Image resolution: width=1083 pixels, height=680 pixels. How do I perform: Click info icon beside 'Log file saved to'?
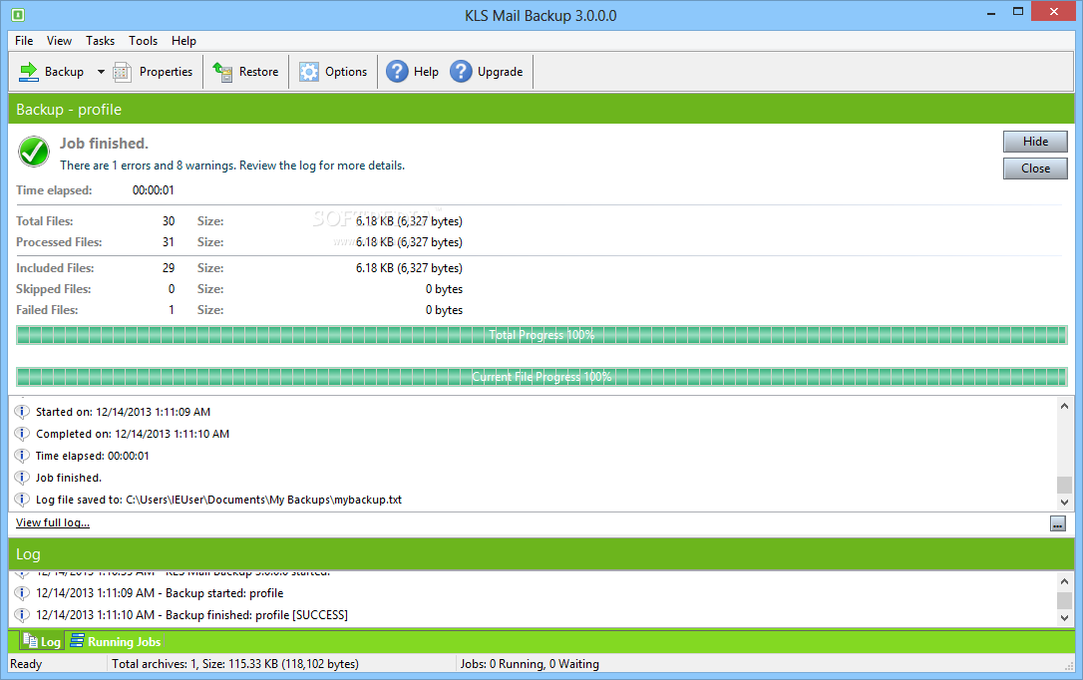pos(22,500)
